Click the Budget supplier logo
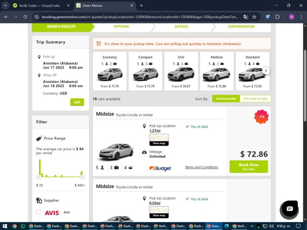The width and height of the screenshot is (307, 230). pyautogui.click(x=161, y=168)
